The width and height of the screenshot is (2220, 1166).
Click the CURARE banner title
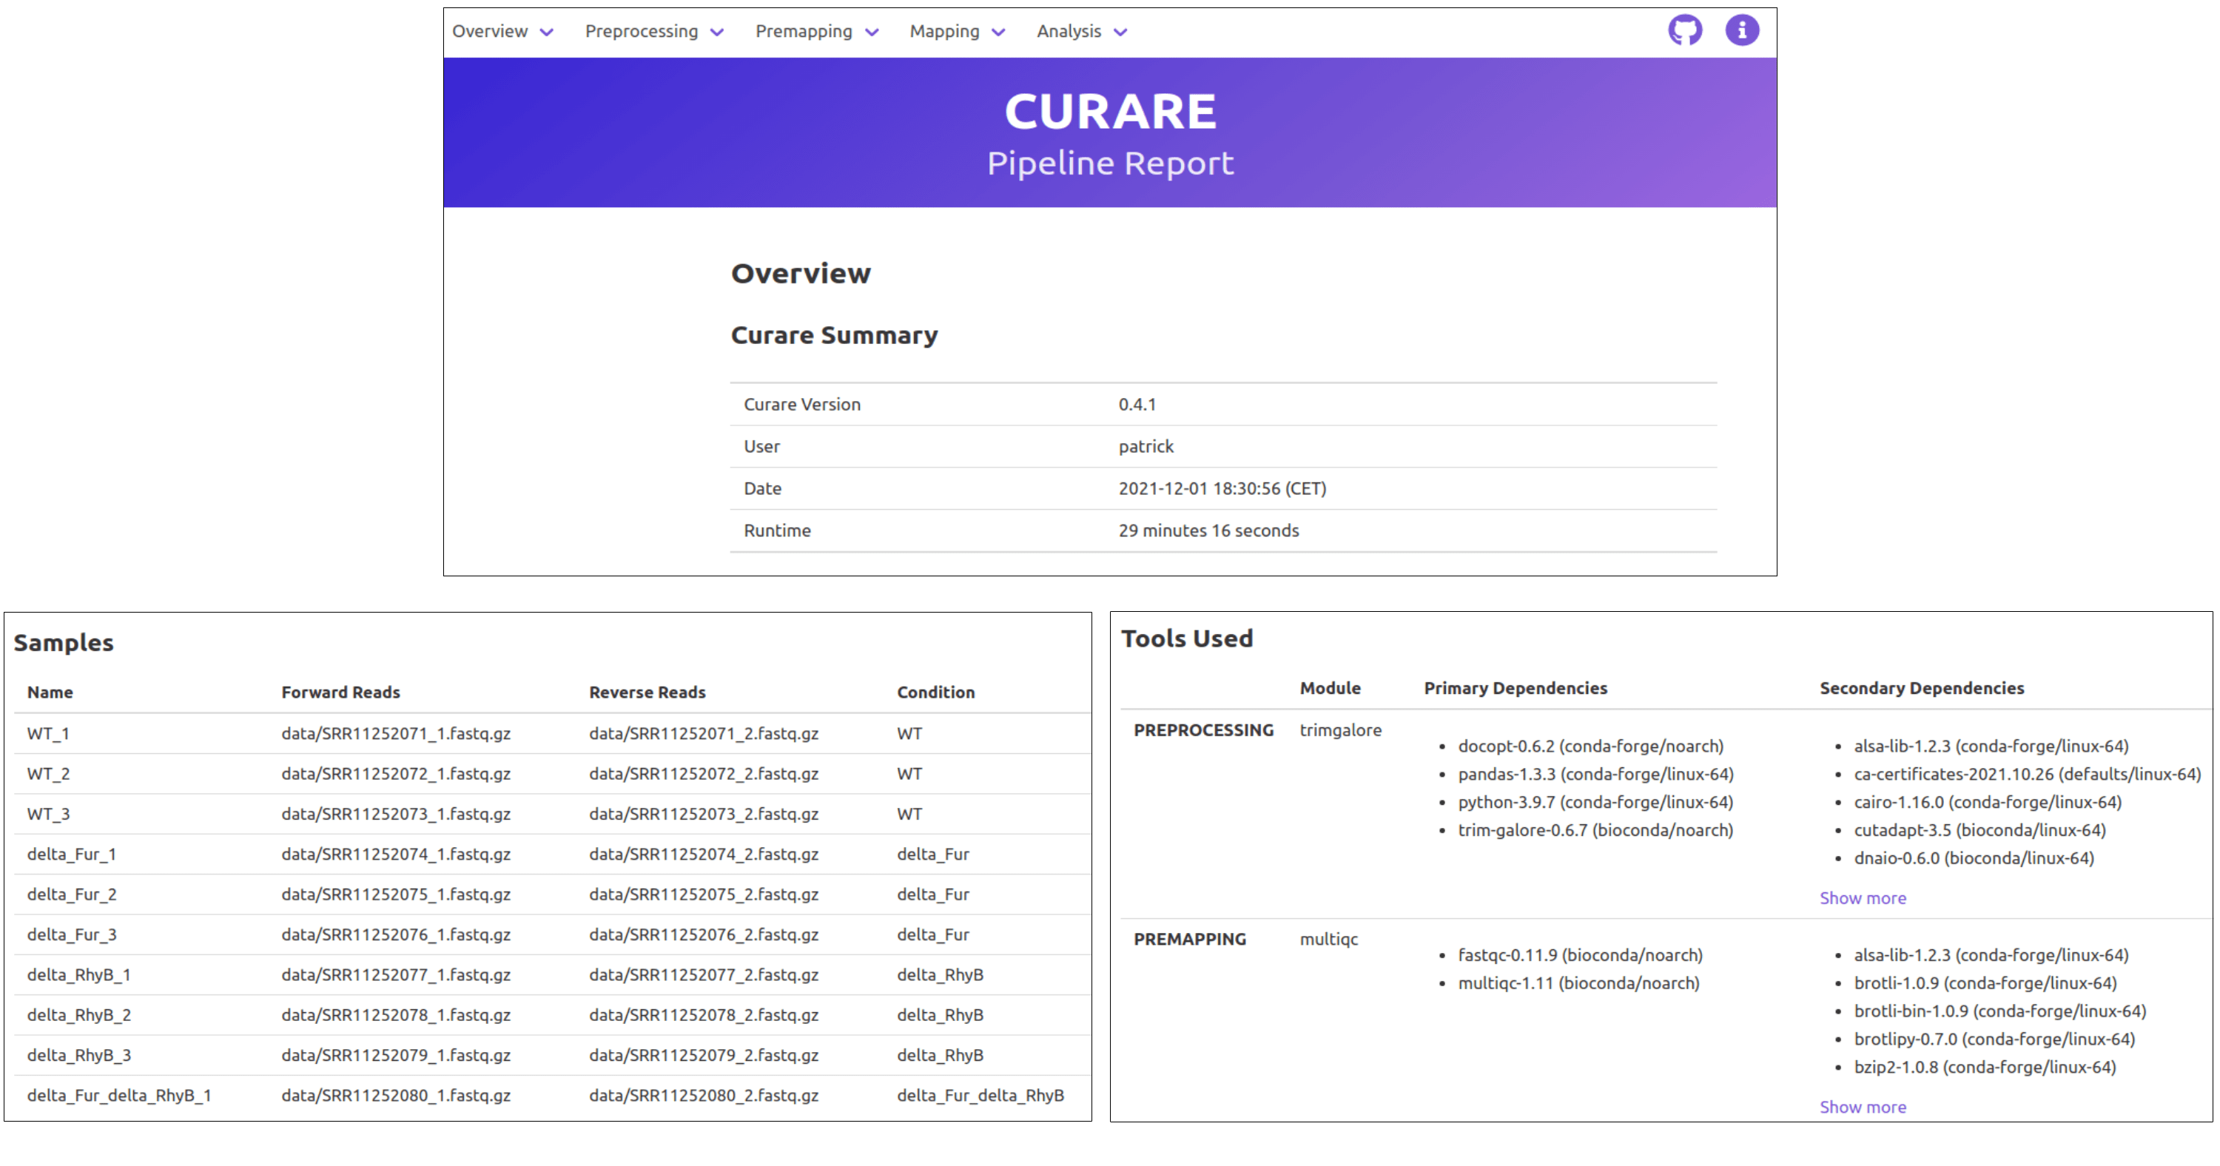(1110, 112)
